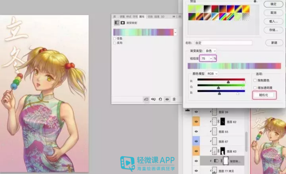Hide 图层 35 with its eye icon
The height and width of the screenshot is (174, 286).
196,112
